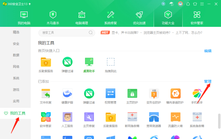Open the 软件管家 tool icon in 已添加

(x=46, y=120)
